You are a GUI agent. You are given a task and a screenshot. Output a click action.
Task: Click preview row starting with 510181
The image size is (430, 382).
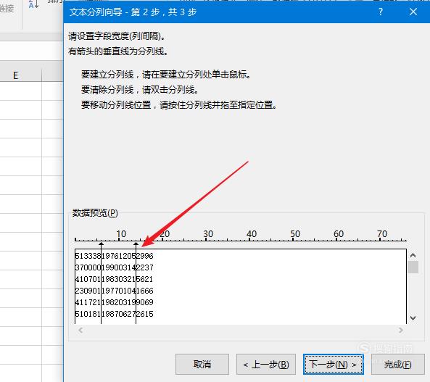click(114, 314)
